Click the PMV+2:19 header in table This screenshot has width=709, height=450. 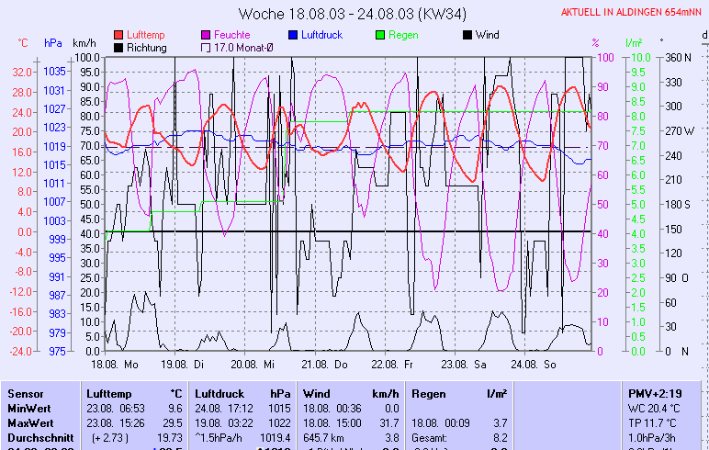(x=654, y=393)
